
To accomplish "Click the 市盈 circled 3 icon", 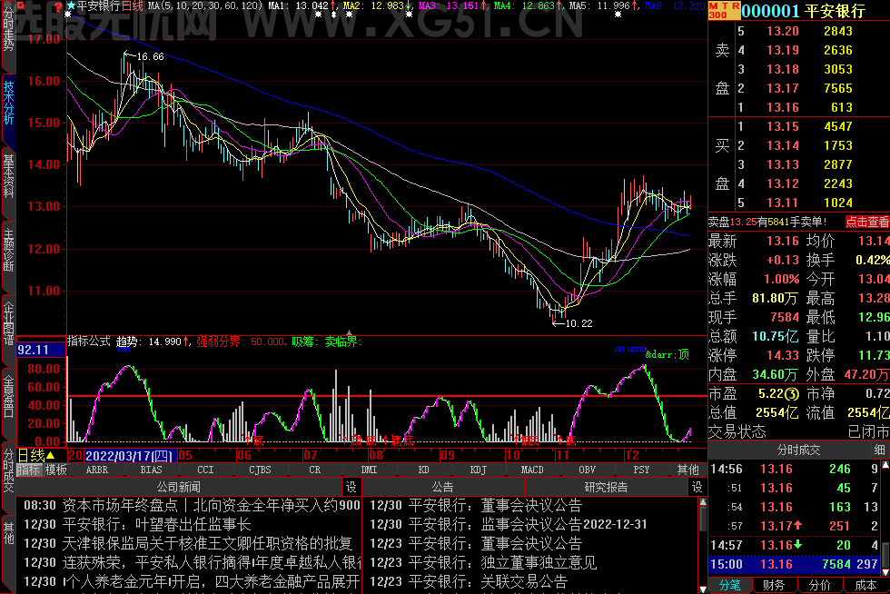I will pyautogui.click(x=793, y=394).
